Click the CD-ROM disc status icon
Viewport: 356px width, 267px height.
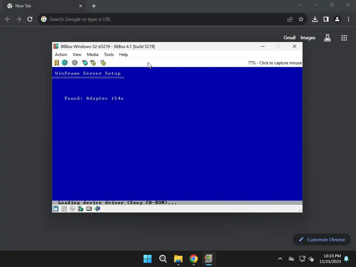(72, 209)
